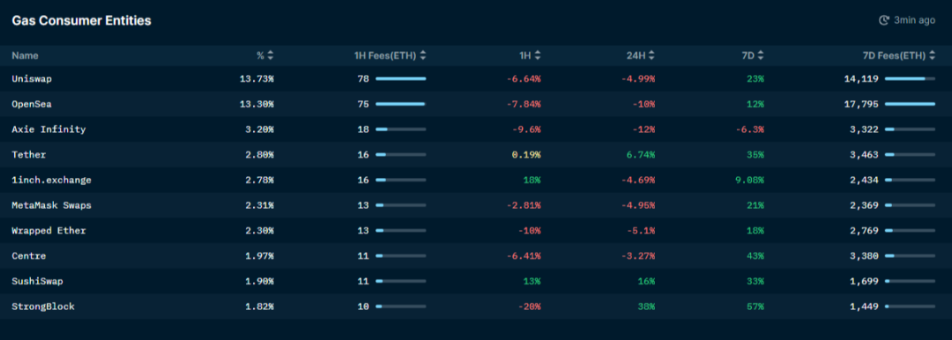
Task: Select the Tether entity name
Action: pyautogui.click(x=28, y=155)
